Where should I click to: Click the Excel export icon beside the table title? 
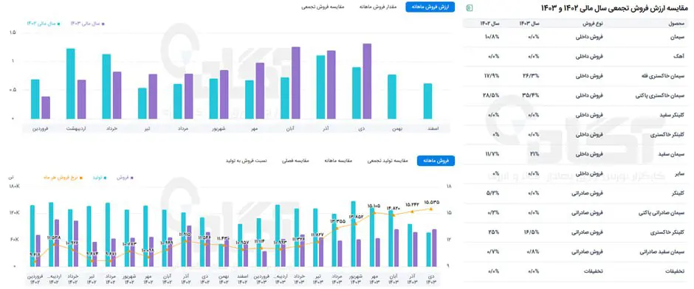coord(470,7)
